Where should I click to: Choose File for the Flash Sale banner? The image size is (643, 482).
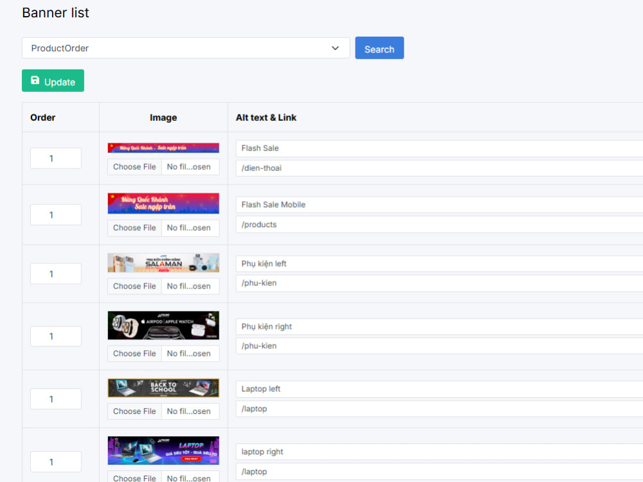pos(134,167)
